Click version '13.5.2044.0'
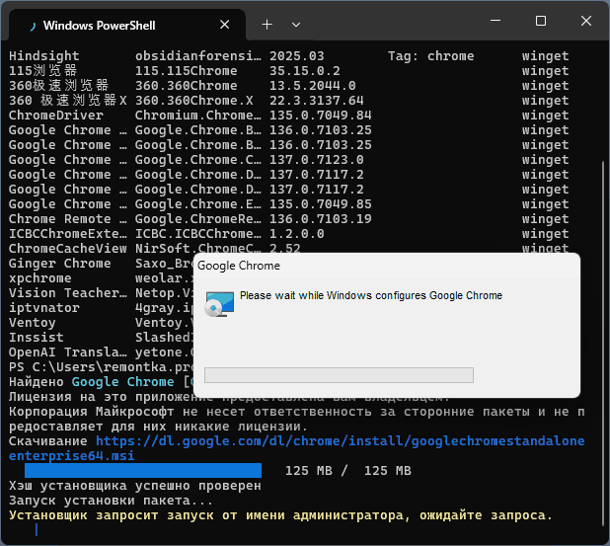Image resolution: width=610 pixels, height=546 pixels. coord(312,86)
